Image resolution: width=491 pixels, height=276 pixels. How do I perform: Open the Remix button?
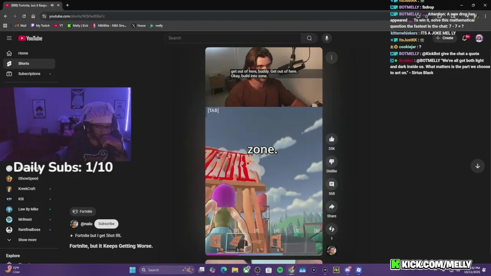(332, 229)
